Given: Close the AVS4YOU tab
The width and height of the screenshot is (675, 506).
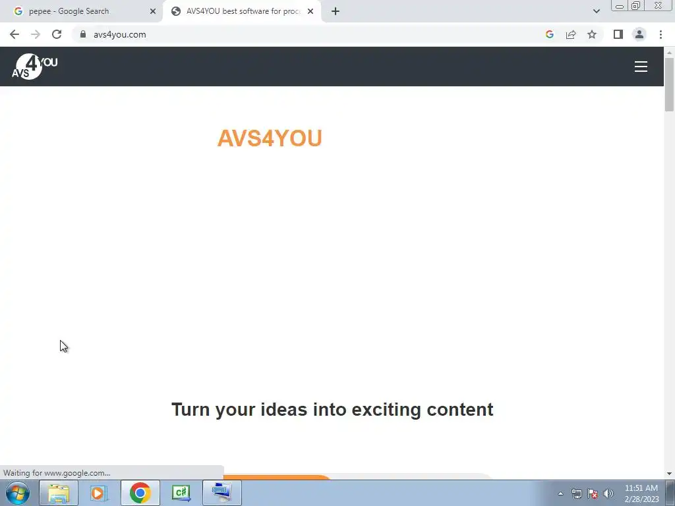Looking at the screenshot, I should (x=310, y=11).
